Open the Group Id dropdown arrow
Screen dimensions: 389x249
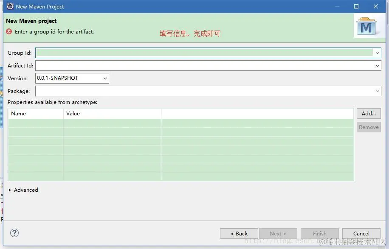point(378,53)
